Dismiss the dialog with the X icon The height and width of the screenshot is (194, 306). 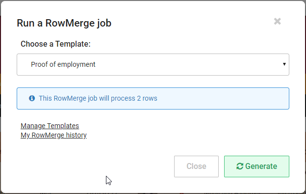point(277,21)
